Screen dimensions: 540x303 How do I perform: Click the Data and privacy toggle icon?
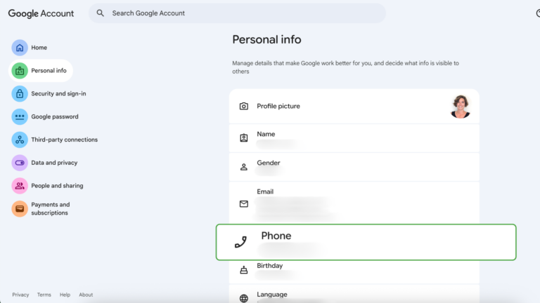coord(20,163)
